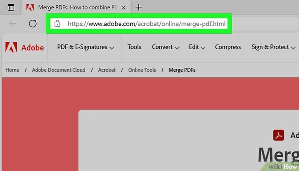Expand the PDF & E-Signatures menu
The width and height of the screenshot is (299, 171).
coord(85,47)
